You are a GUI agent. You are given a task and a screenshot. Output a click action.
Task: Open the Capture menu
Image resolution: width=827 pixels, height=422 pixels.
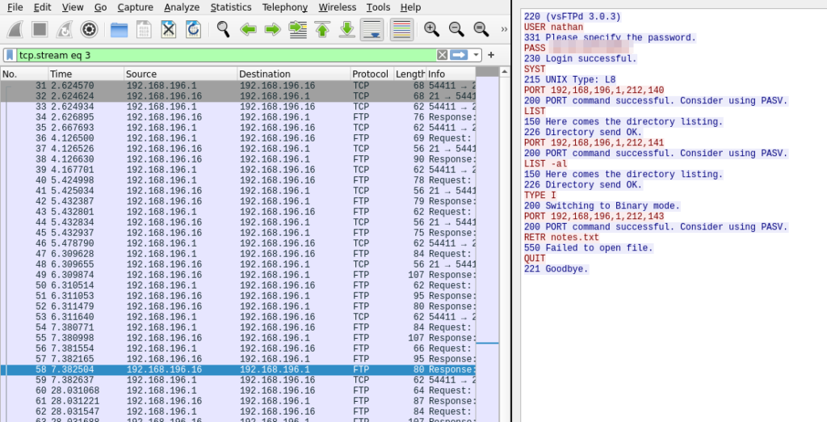135,7
